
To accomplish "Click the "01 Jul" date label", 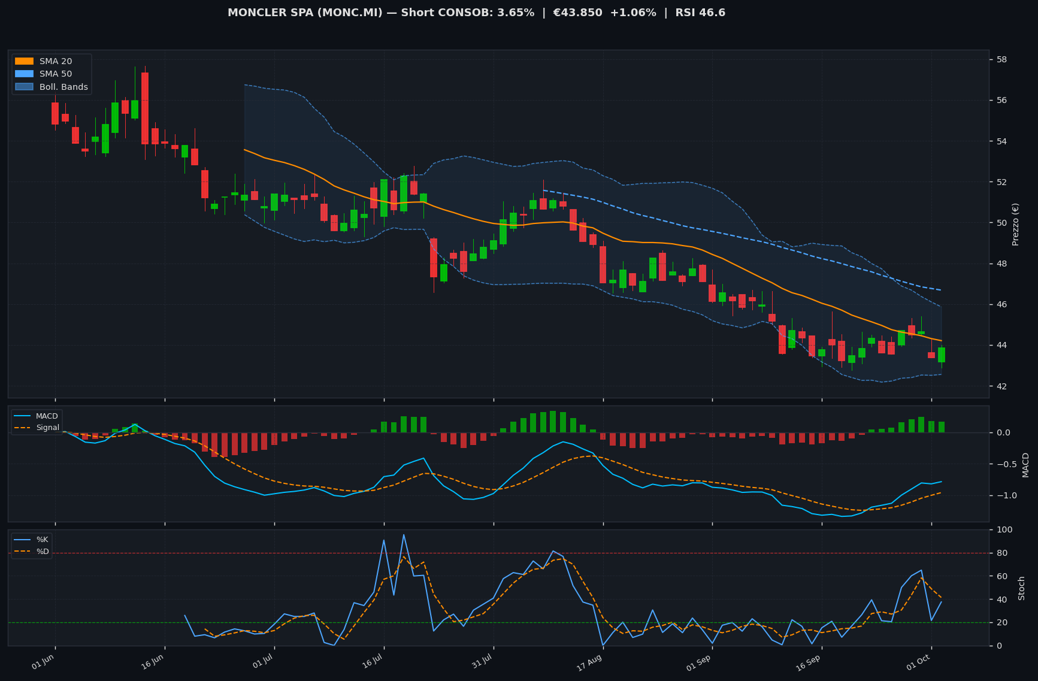I will click(263, 662).
